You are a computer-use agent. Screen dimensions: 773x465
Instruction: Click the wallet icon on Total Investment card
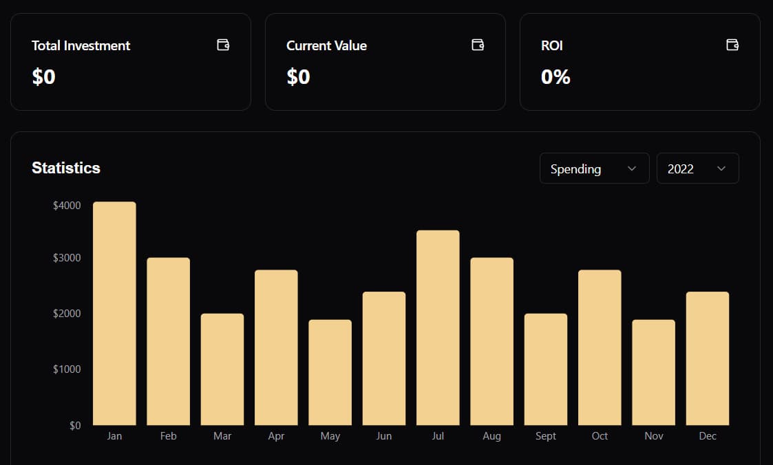click(223, 45)
